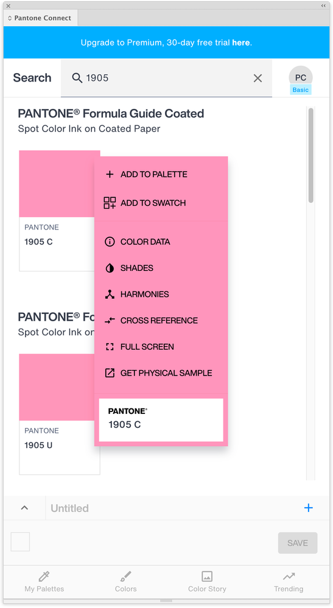The width and height of the screenshot is (333, 608).
Task: Clear the search field with the X
Action: tap(258, 79)
